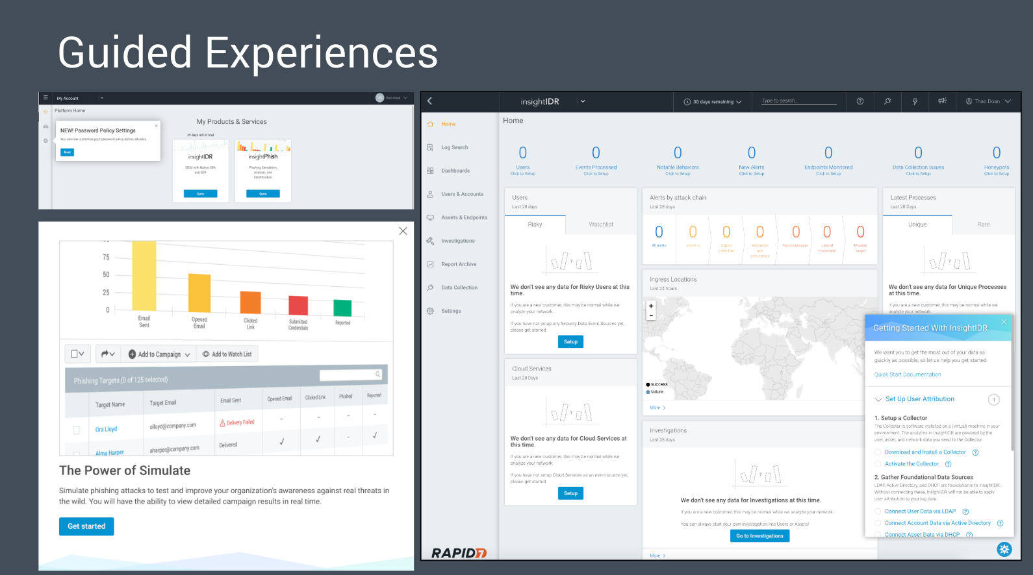Image resolution: width=1033 pixels, height=575 pixels.
Task: Click Add to Watch List eye button
Action: (227, 354)
